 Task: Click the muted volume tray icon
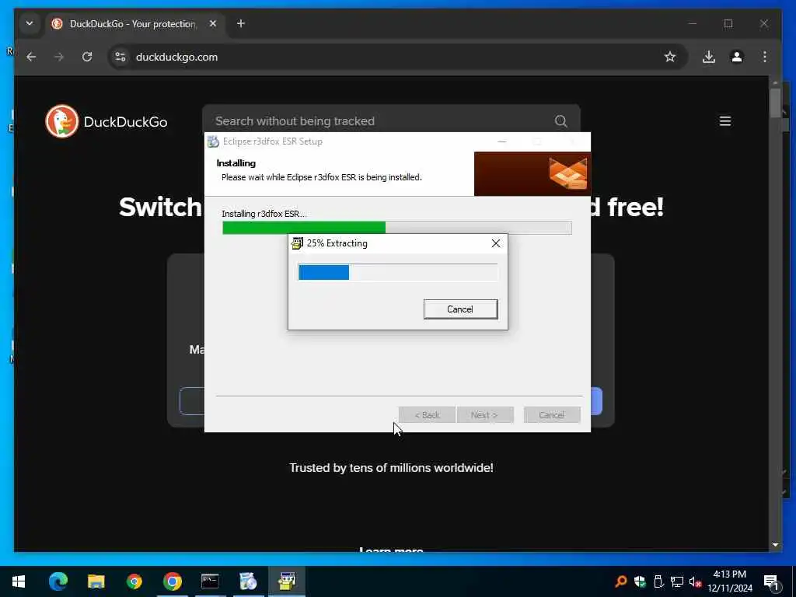pyautogui.click(x=695, y=581)
